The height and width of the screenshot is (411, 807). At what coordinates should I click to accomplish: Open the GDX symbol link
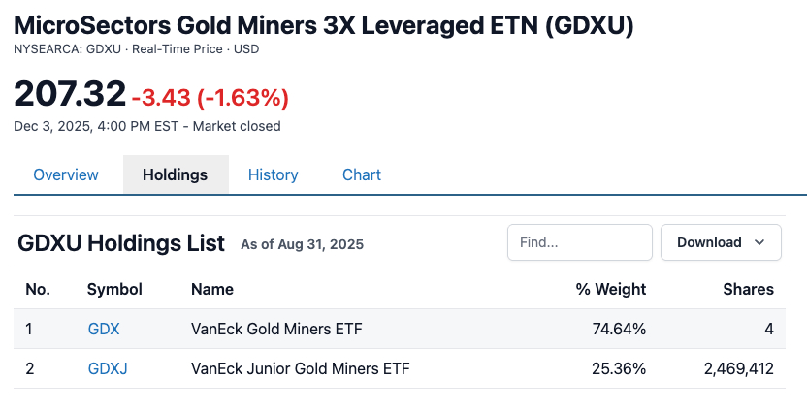click(104, 329)
